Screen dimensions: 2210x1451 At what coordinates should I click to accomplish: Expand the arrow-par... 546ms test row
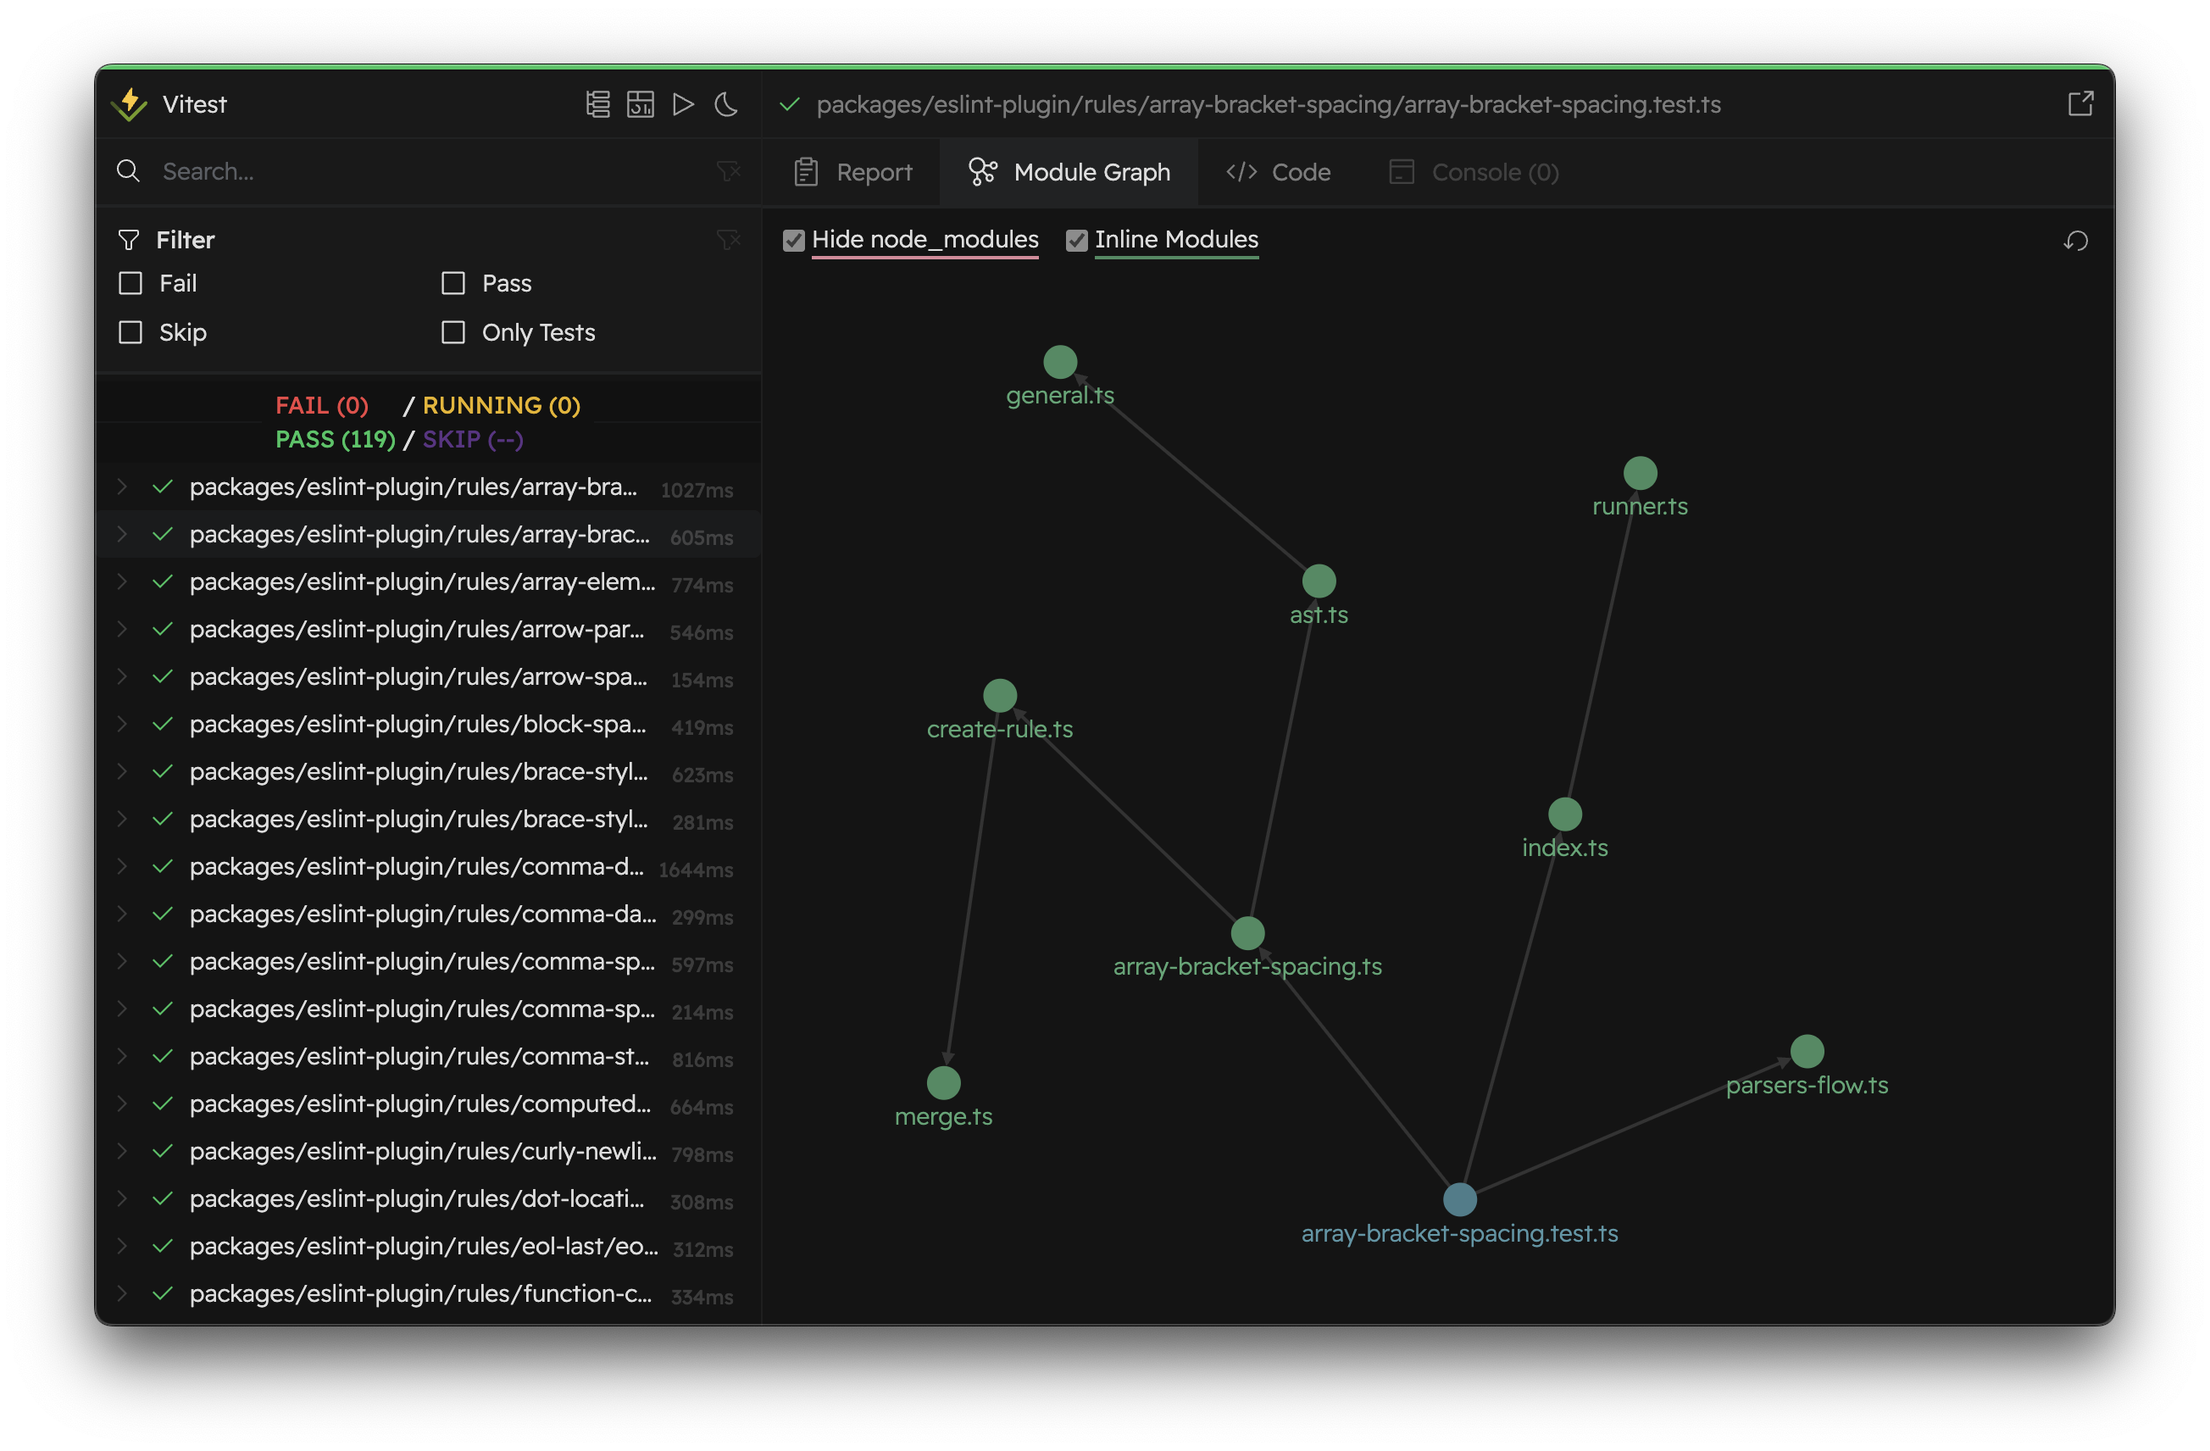122,629
